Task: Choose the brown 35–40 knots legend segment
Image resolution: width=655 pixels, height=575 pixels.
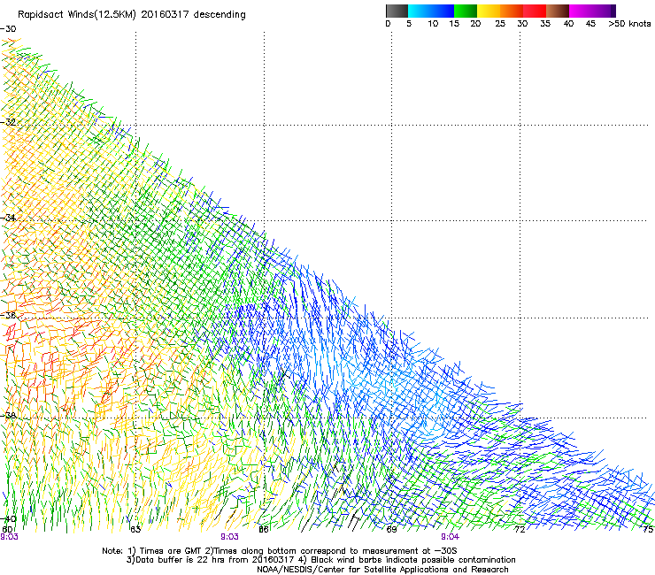Action: pyautogui.click(x=558, y=11)
